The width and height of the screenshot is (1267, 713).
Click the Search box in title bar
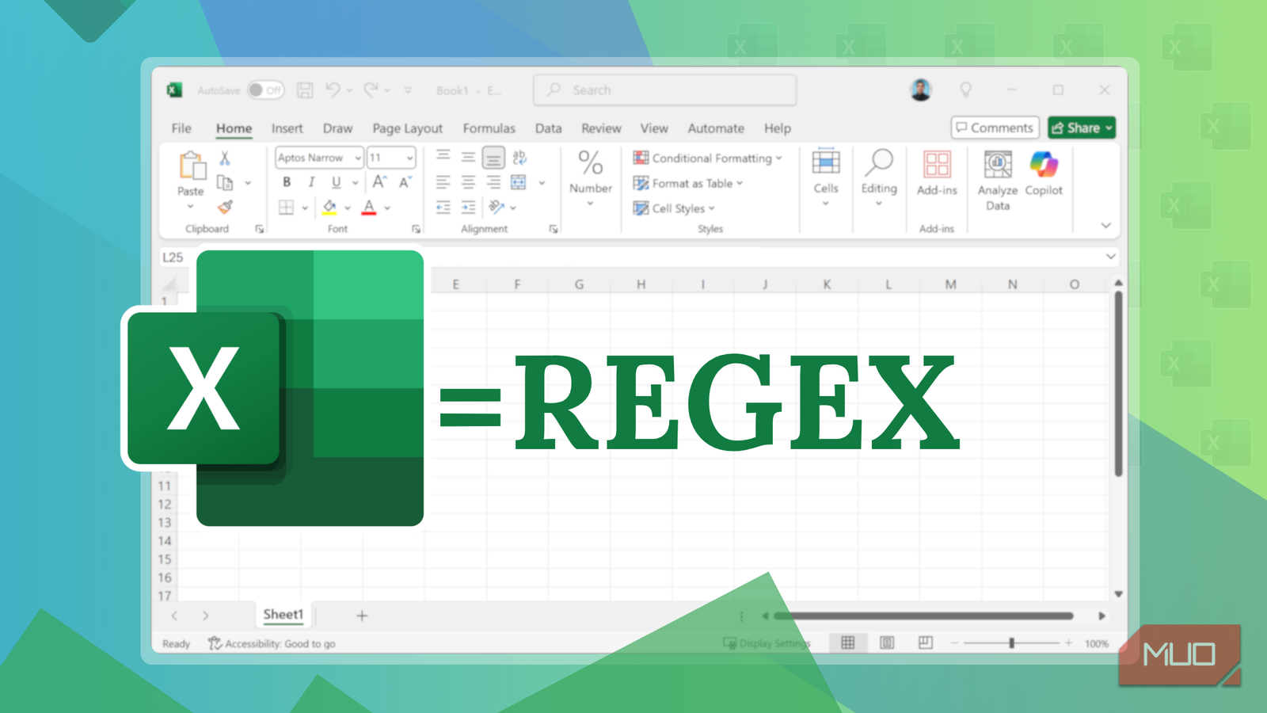664,90
